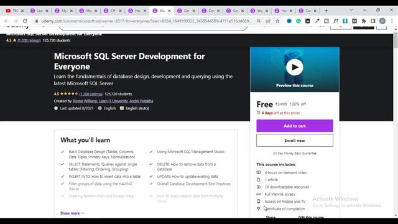
Task: Click the What you'll learn heading
Action: point(85,140)
